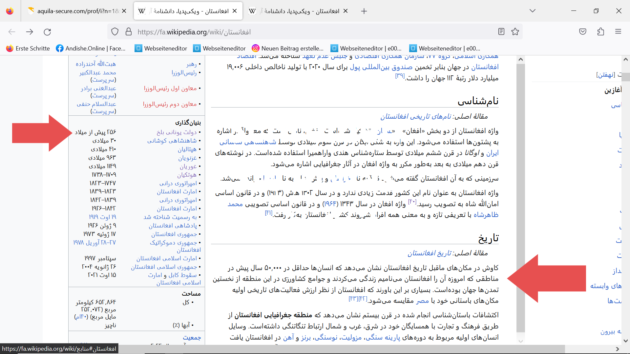The width and height of the screenshot is (630, 354).
Task: Open link صندوق بین‌المللی پول
Action: (381, 67)
